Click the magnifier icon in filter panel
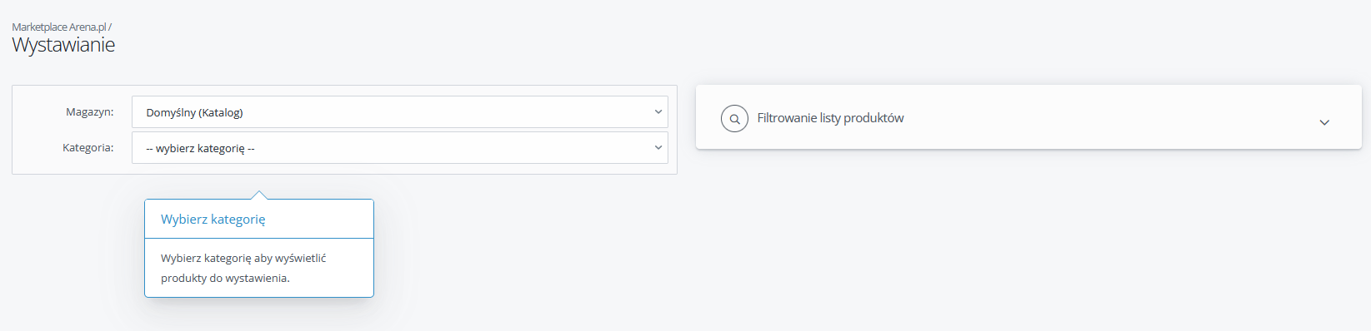 point(734,119)
